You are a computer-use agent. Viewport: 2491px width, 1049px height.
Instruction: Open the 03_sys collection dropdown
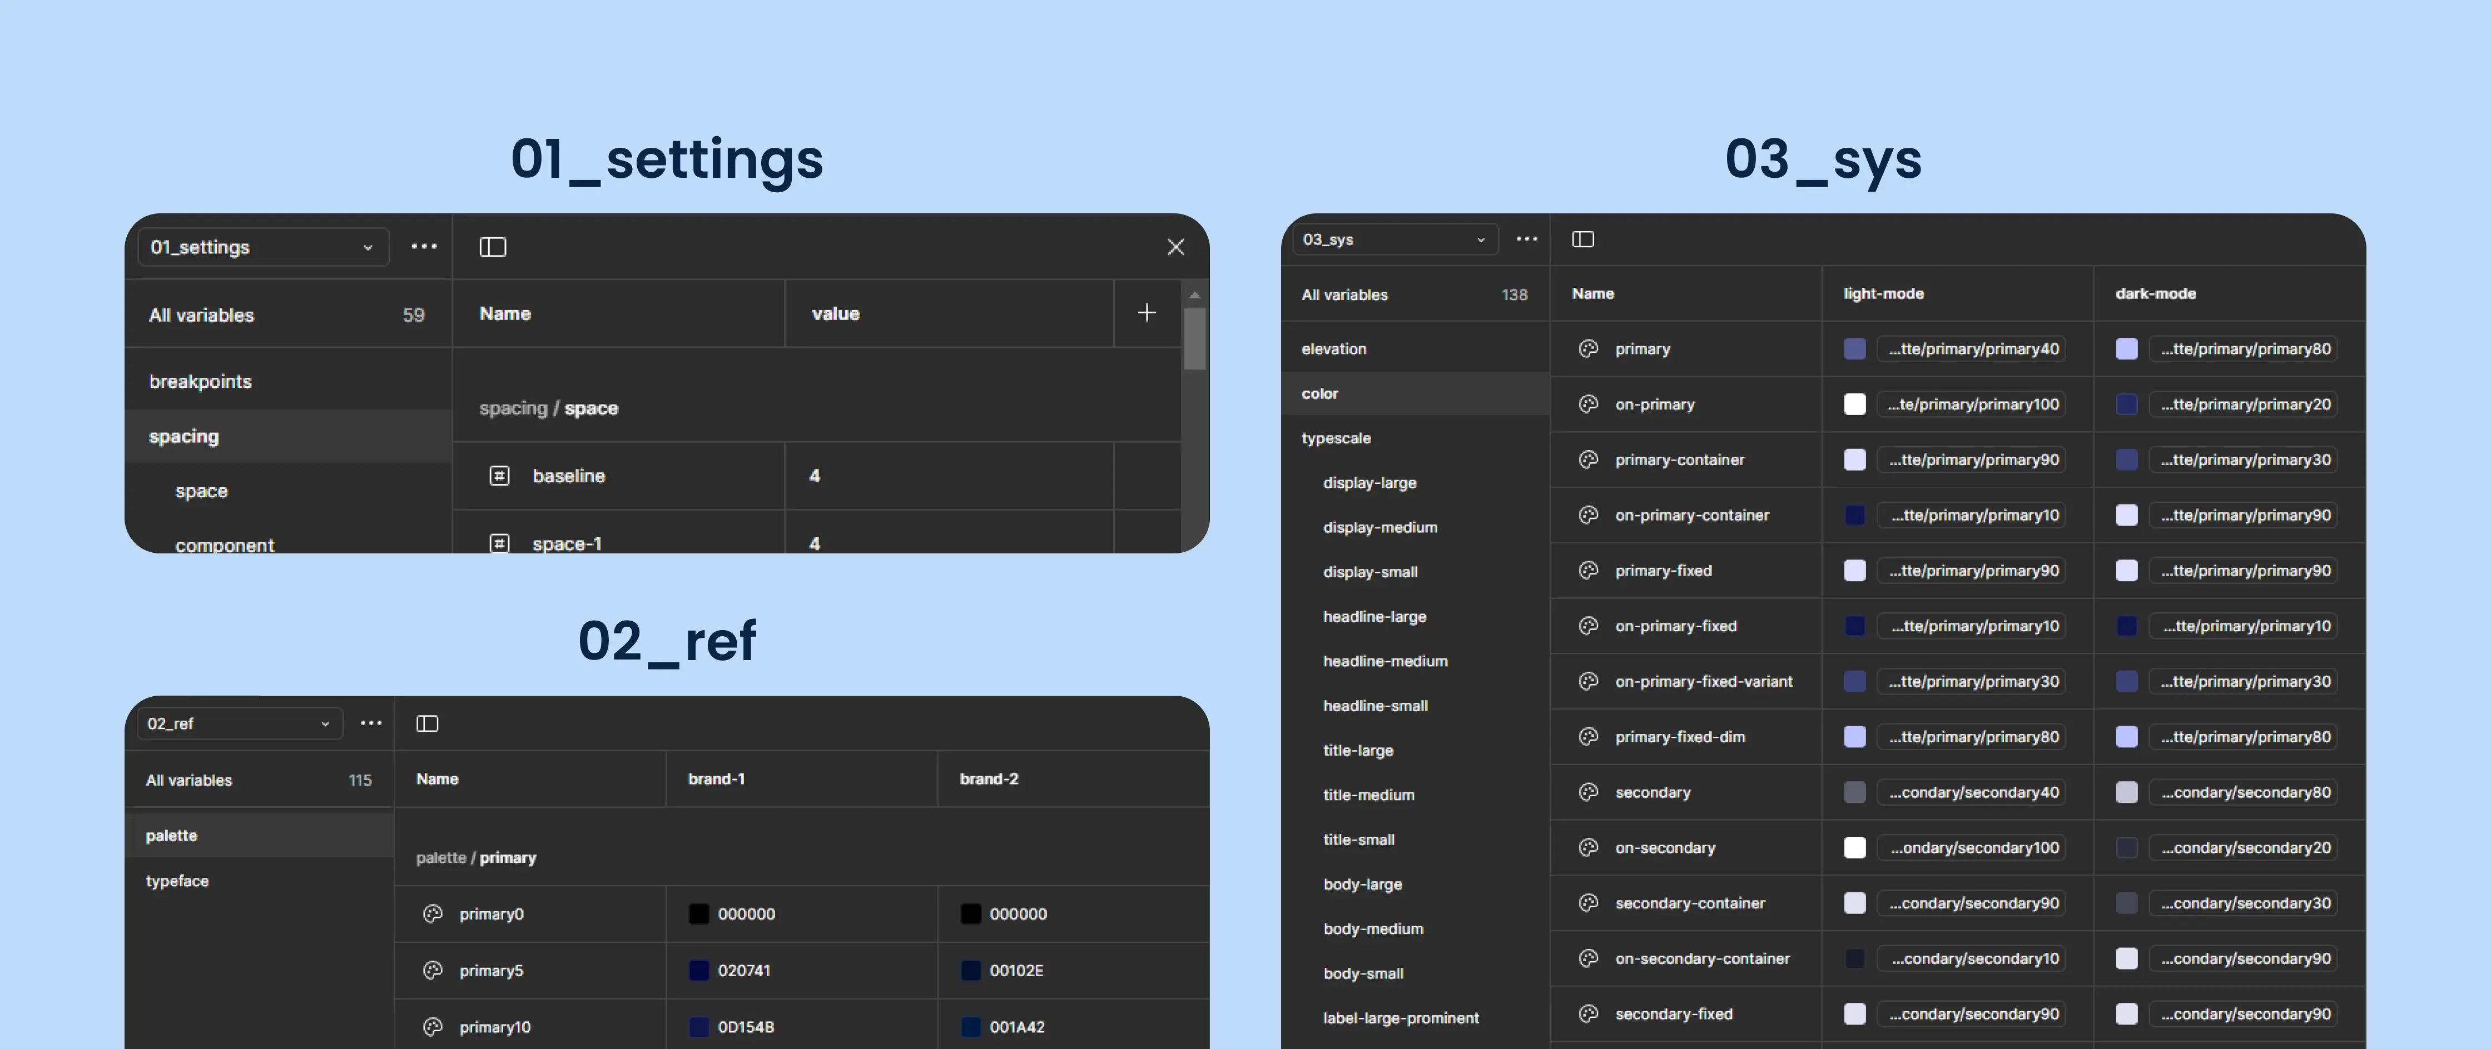point(1396,239)
